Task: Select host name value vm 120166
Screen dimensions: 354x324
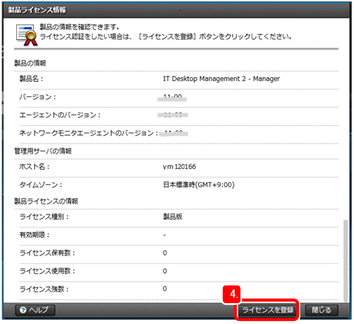Action: [x=179, y=167]
